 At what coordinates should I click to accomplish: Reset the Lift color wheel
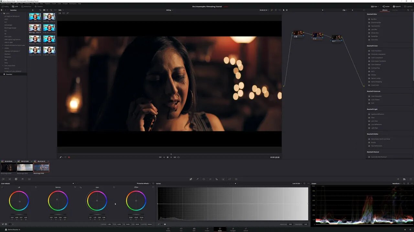36,187
